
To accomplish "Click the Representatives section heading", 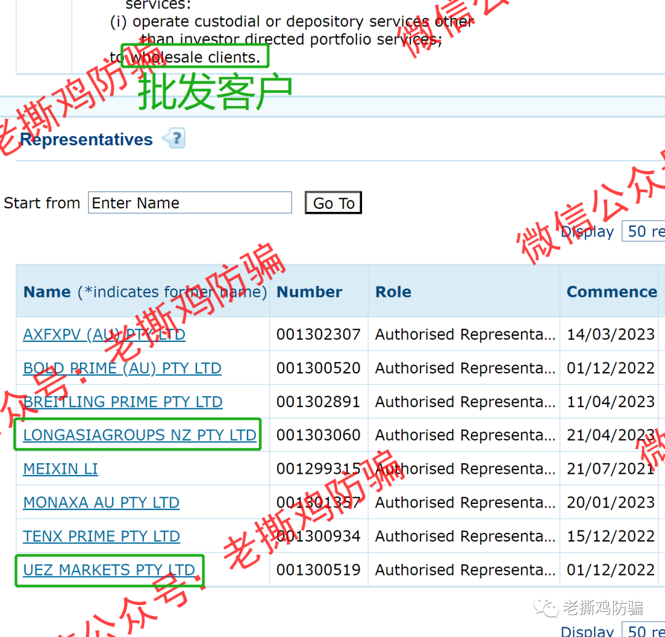I will pyautogui.click(x=86, y=140).
